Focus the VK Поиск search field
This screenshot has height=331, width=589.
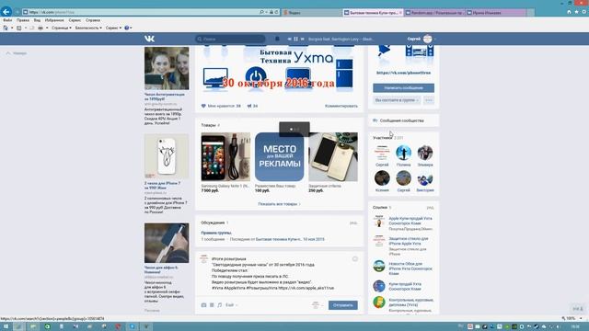230,39
